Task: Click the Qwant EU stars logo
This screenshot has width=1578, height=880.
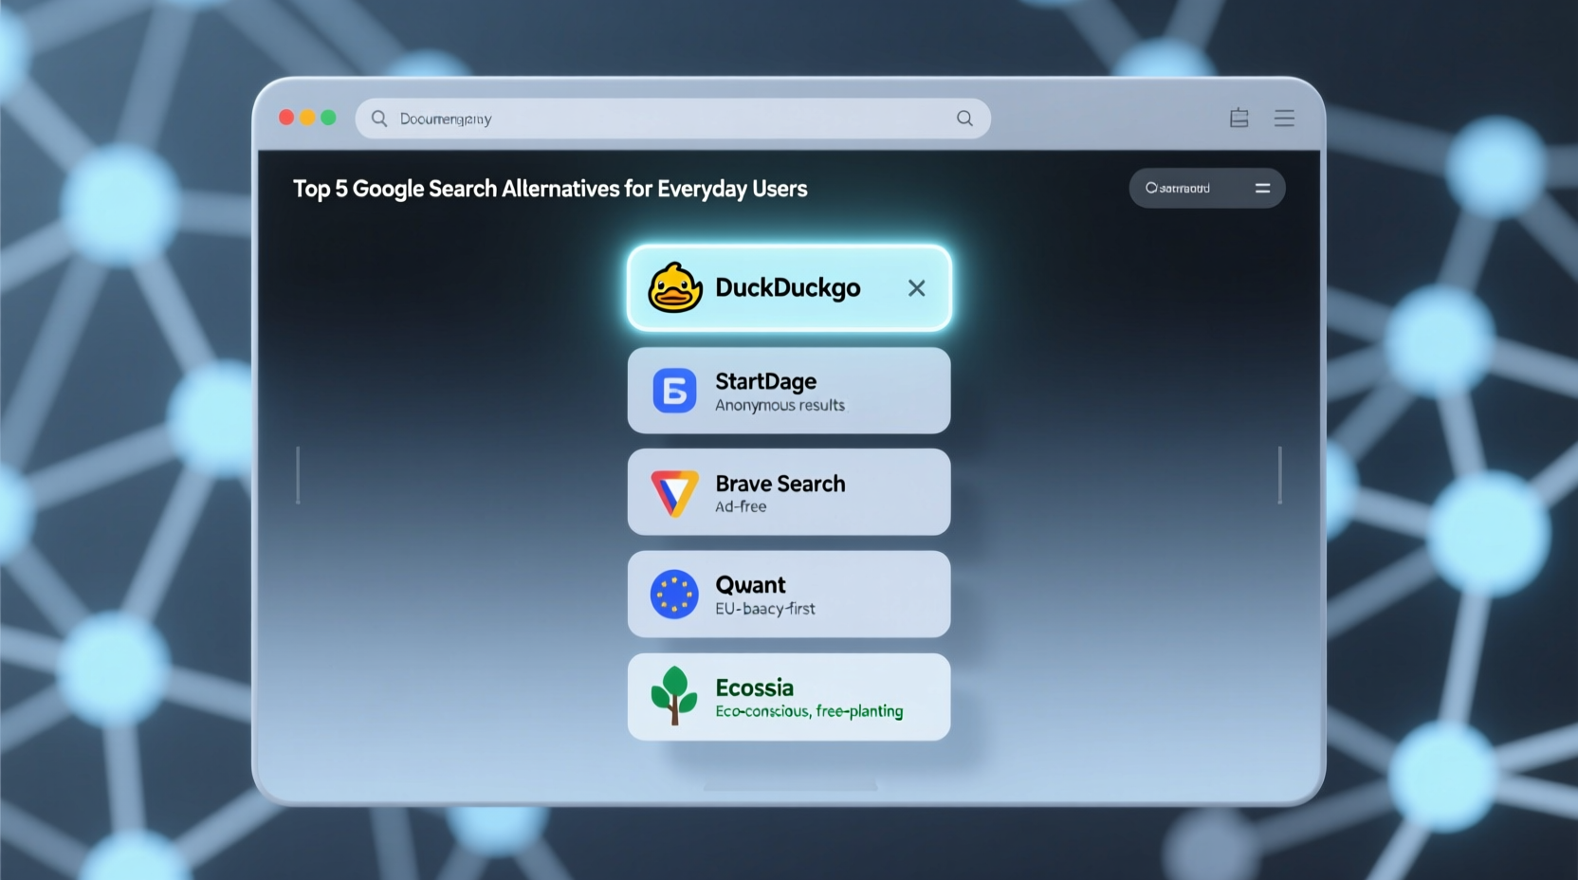Action: (x=674, y=595)
